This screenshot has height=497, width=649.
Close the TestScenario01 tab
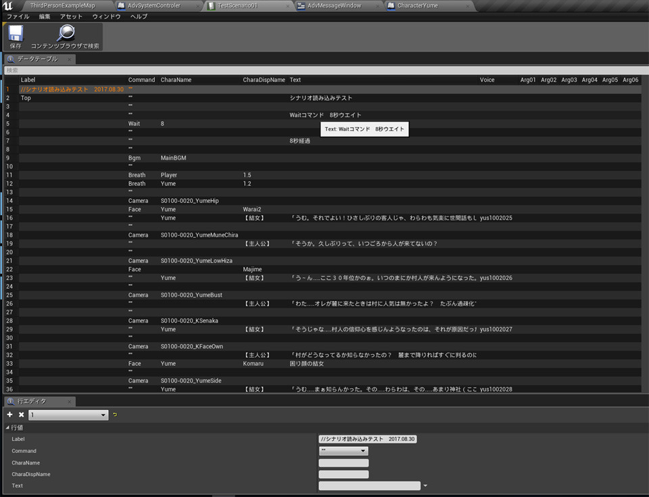[x=288, y=6]
